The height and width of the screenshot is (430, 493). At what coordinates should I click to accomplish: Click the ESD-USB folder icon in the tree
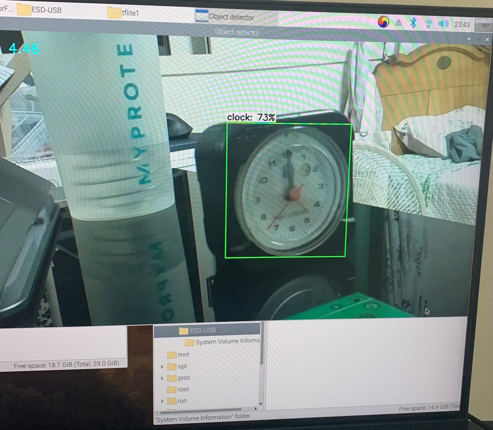[x=184, y=330]
